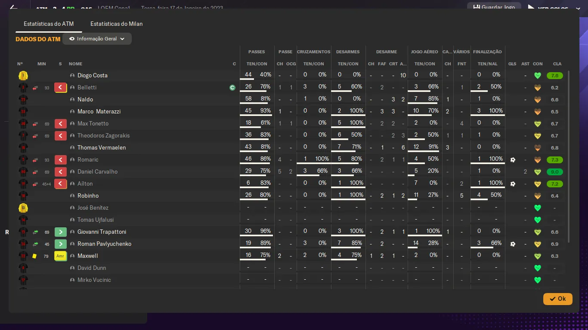
Task: Click Maxwell's yellow card Amr badge
Action: click(x=60, y=256)
